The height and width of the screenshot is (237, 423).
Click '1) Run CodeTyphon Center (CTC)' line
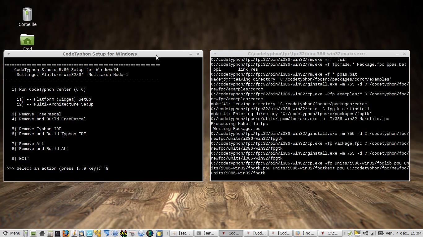[x=49, y=89]
